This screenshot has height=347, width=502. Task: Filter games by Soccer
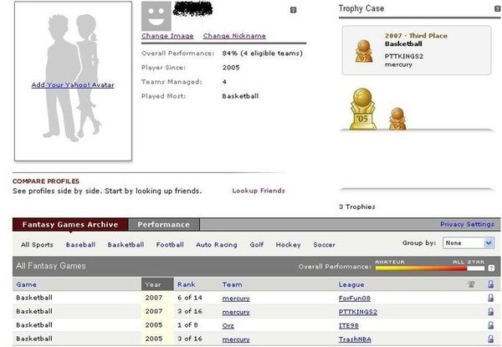pos(325,245)
